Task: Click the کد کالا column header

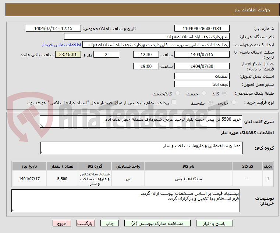Action: click(x=247, y=166)
